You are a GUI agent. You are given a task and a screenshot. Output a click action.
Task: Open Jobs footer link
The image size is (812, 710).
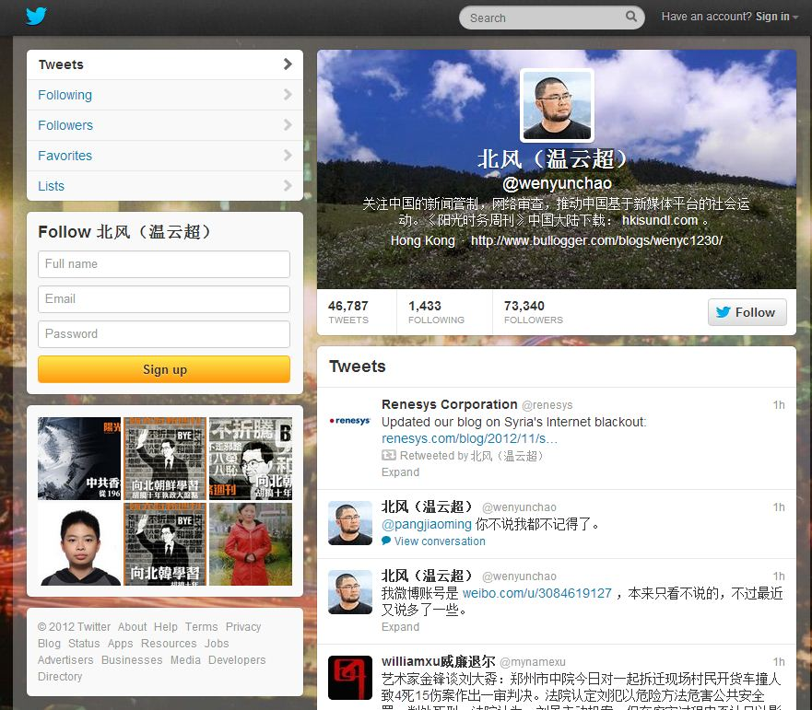click(217, 644)
